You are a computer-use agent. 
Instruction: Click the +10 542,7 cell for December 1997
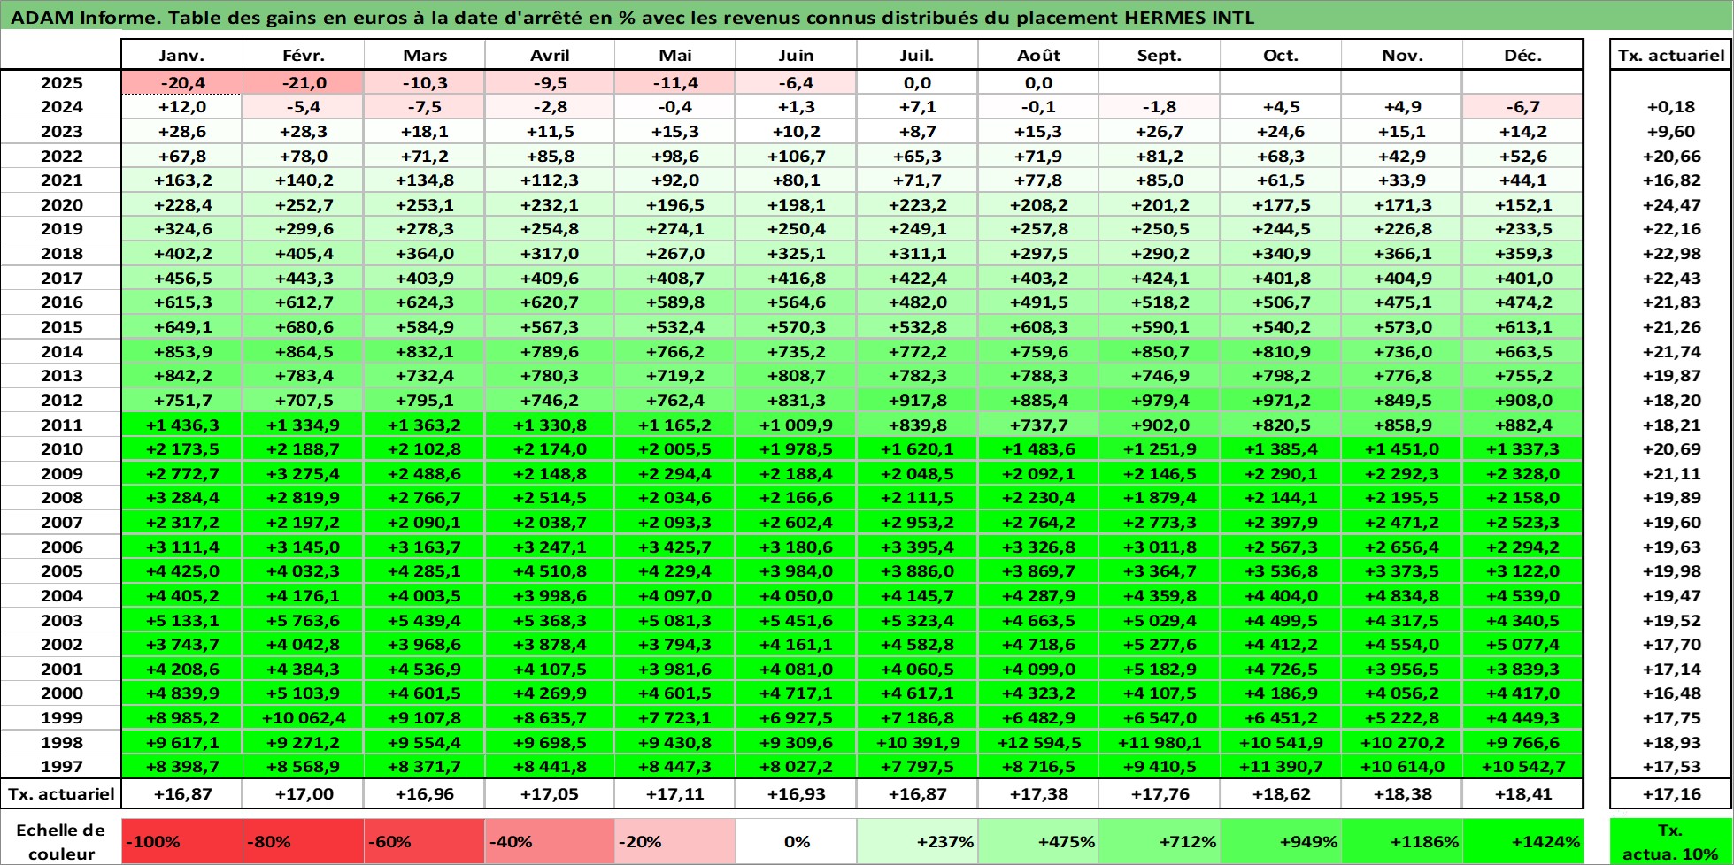[x=1522, y=767]
